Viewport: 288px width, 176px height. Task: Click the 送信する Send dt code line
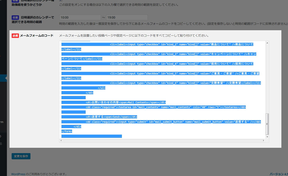(99, 117)
